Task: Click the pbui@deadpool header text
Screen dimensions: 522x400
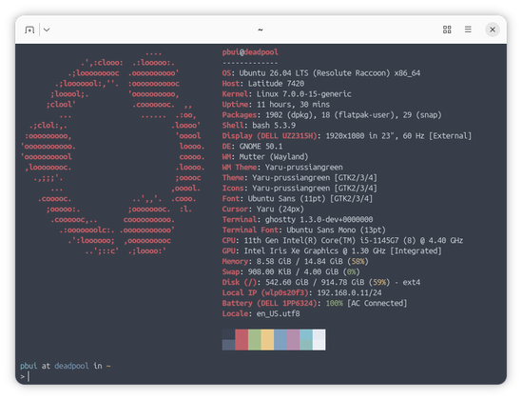Action: point(250,52)
